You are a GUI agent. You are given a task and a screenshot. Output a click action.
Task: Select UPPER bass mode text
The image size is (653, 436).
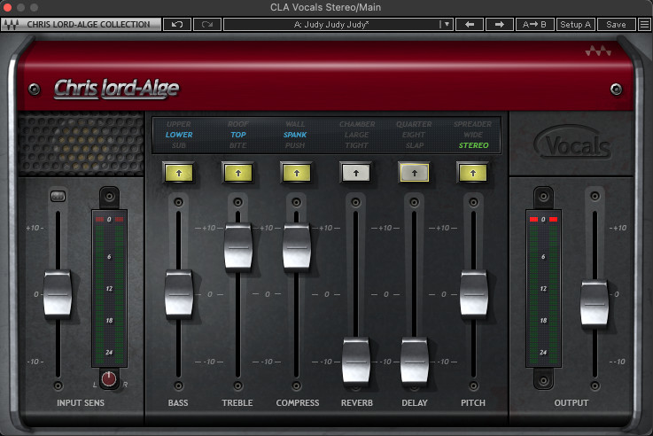click(x=179, y=124)
